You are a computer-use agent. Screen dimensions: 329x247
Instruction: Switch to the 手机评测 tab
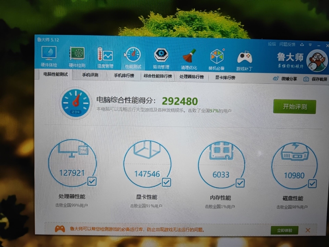coord(90,75)
